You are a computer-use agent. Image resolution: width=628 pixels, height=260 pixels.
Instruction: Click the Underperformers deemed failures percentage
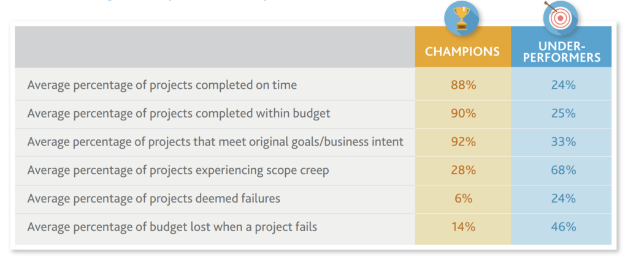coord(563,198)
